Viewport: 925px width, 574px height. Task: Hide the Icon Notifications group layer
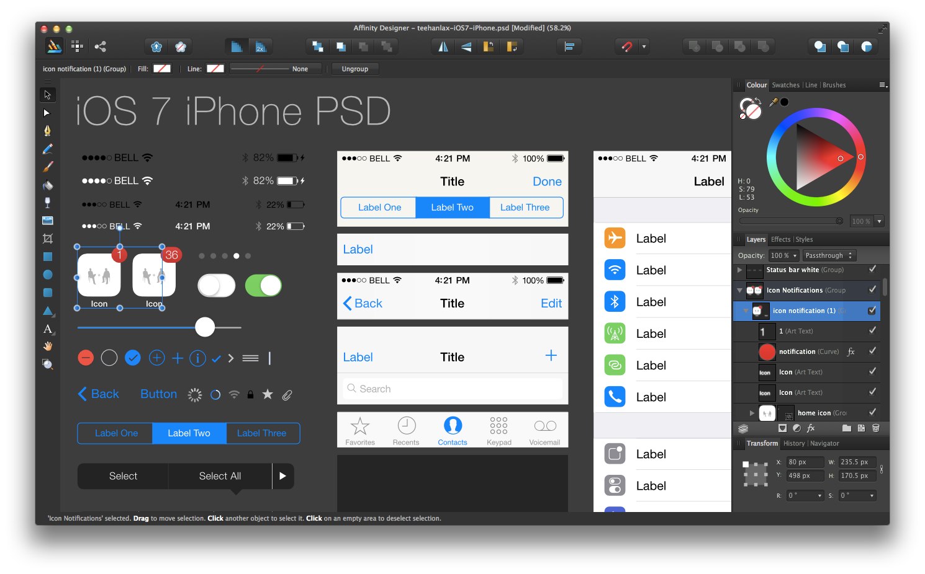872,290
